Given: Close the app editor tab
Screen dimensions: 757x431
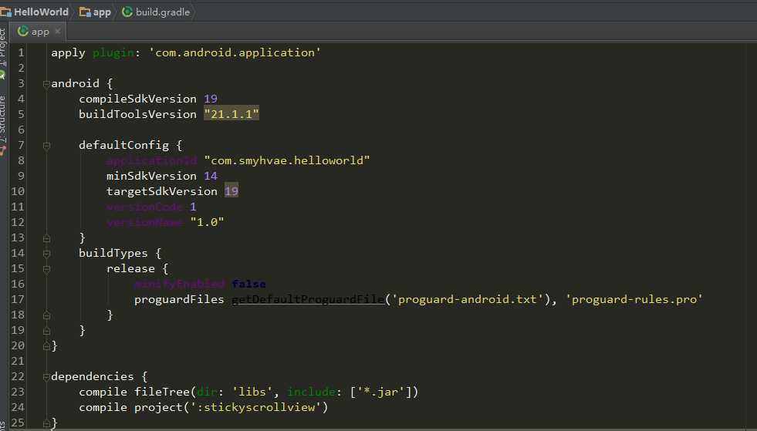Looking at the screenshot, I should click(x=57, y=32).
